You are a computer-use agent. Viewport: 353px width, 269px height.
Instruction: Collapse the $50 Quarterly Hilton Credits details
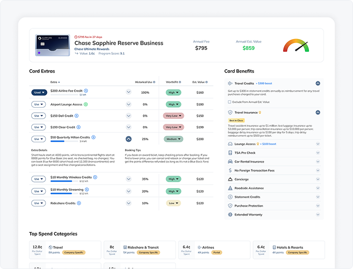(128, 139)
